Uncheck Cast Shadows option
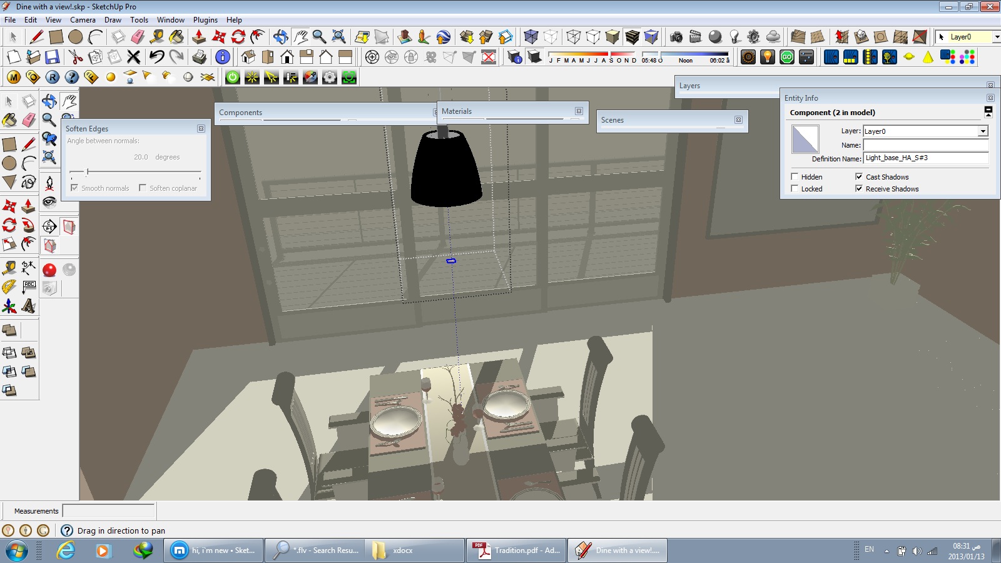 pos(859,177)
